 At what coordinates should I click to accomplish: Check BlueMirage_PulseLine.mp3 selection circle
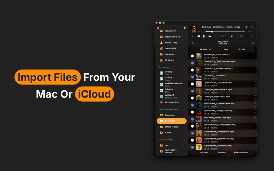point(192,56)
